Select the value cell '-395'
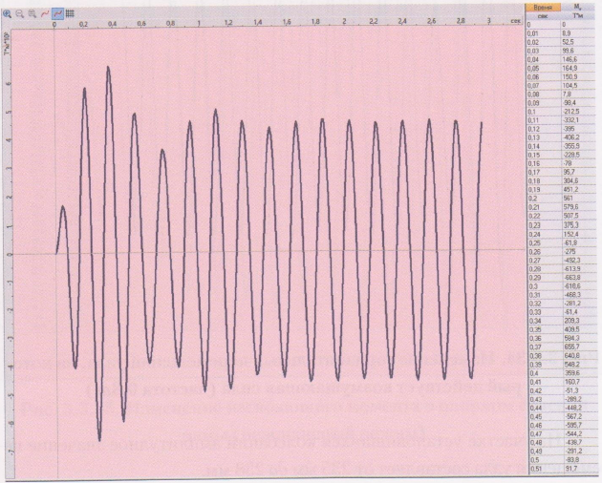The width and height of the screenshot is (602, 483). [x=578, y=129]
